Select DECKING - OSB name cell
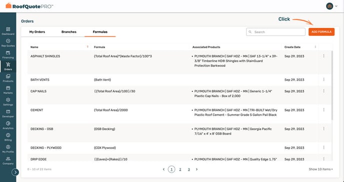The height and width of the screenshot is (182, 344). click(41, 129)
